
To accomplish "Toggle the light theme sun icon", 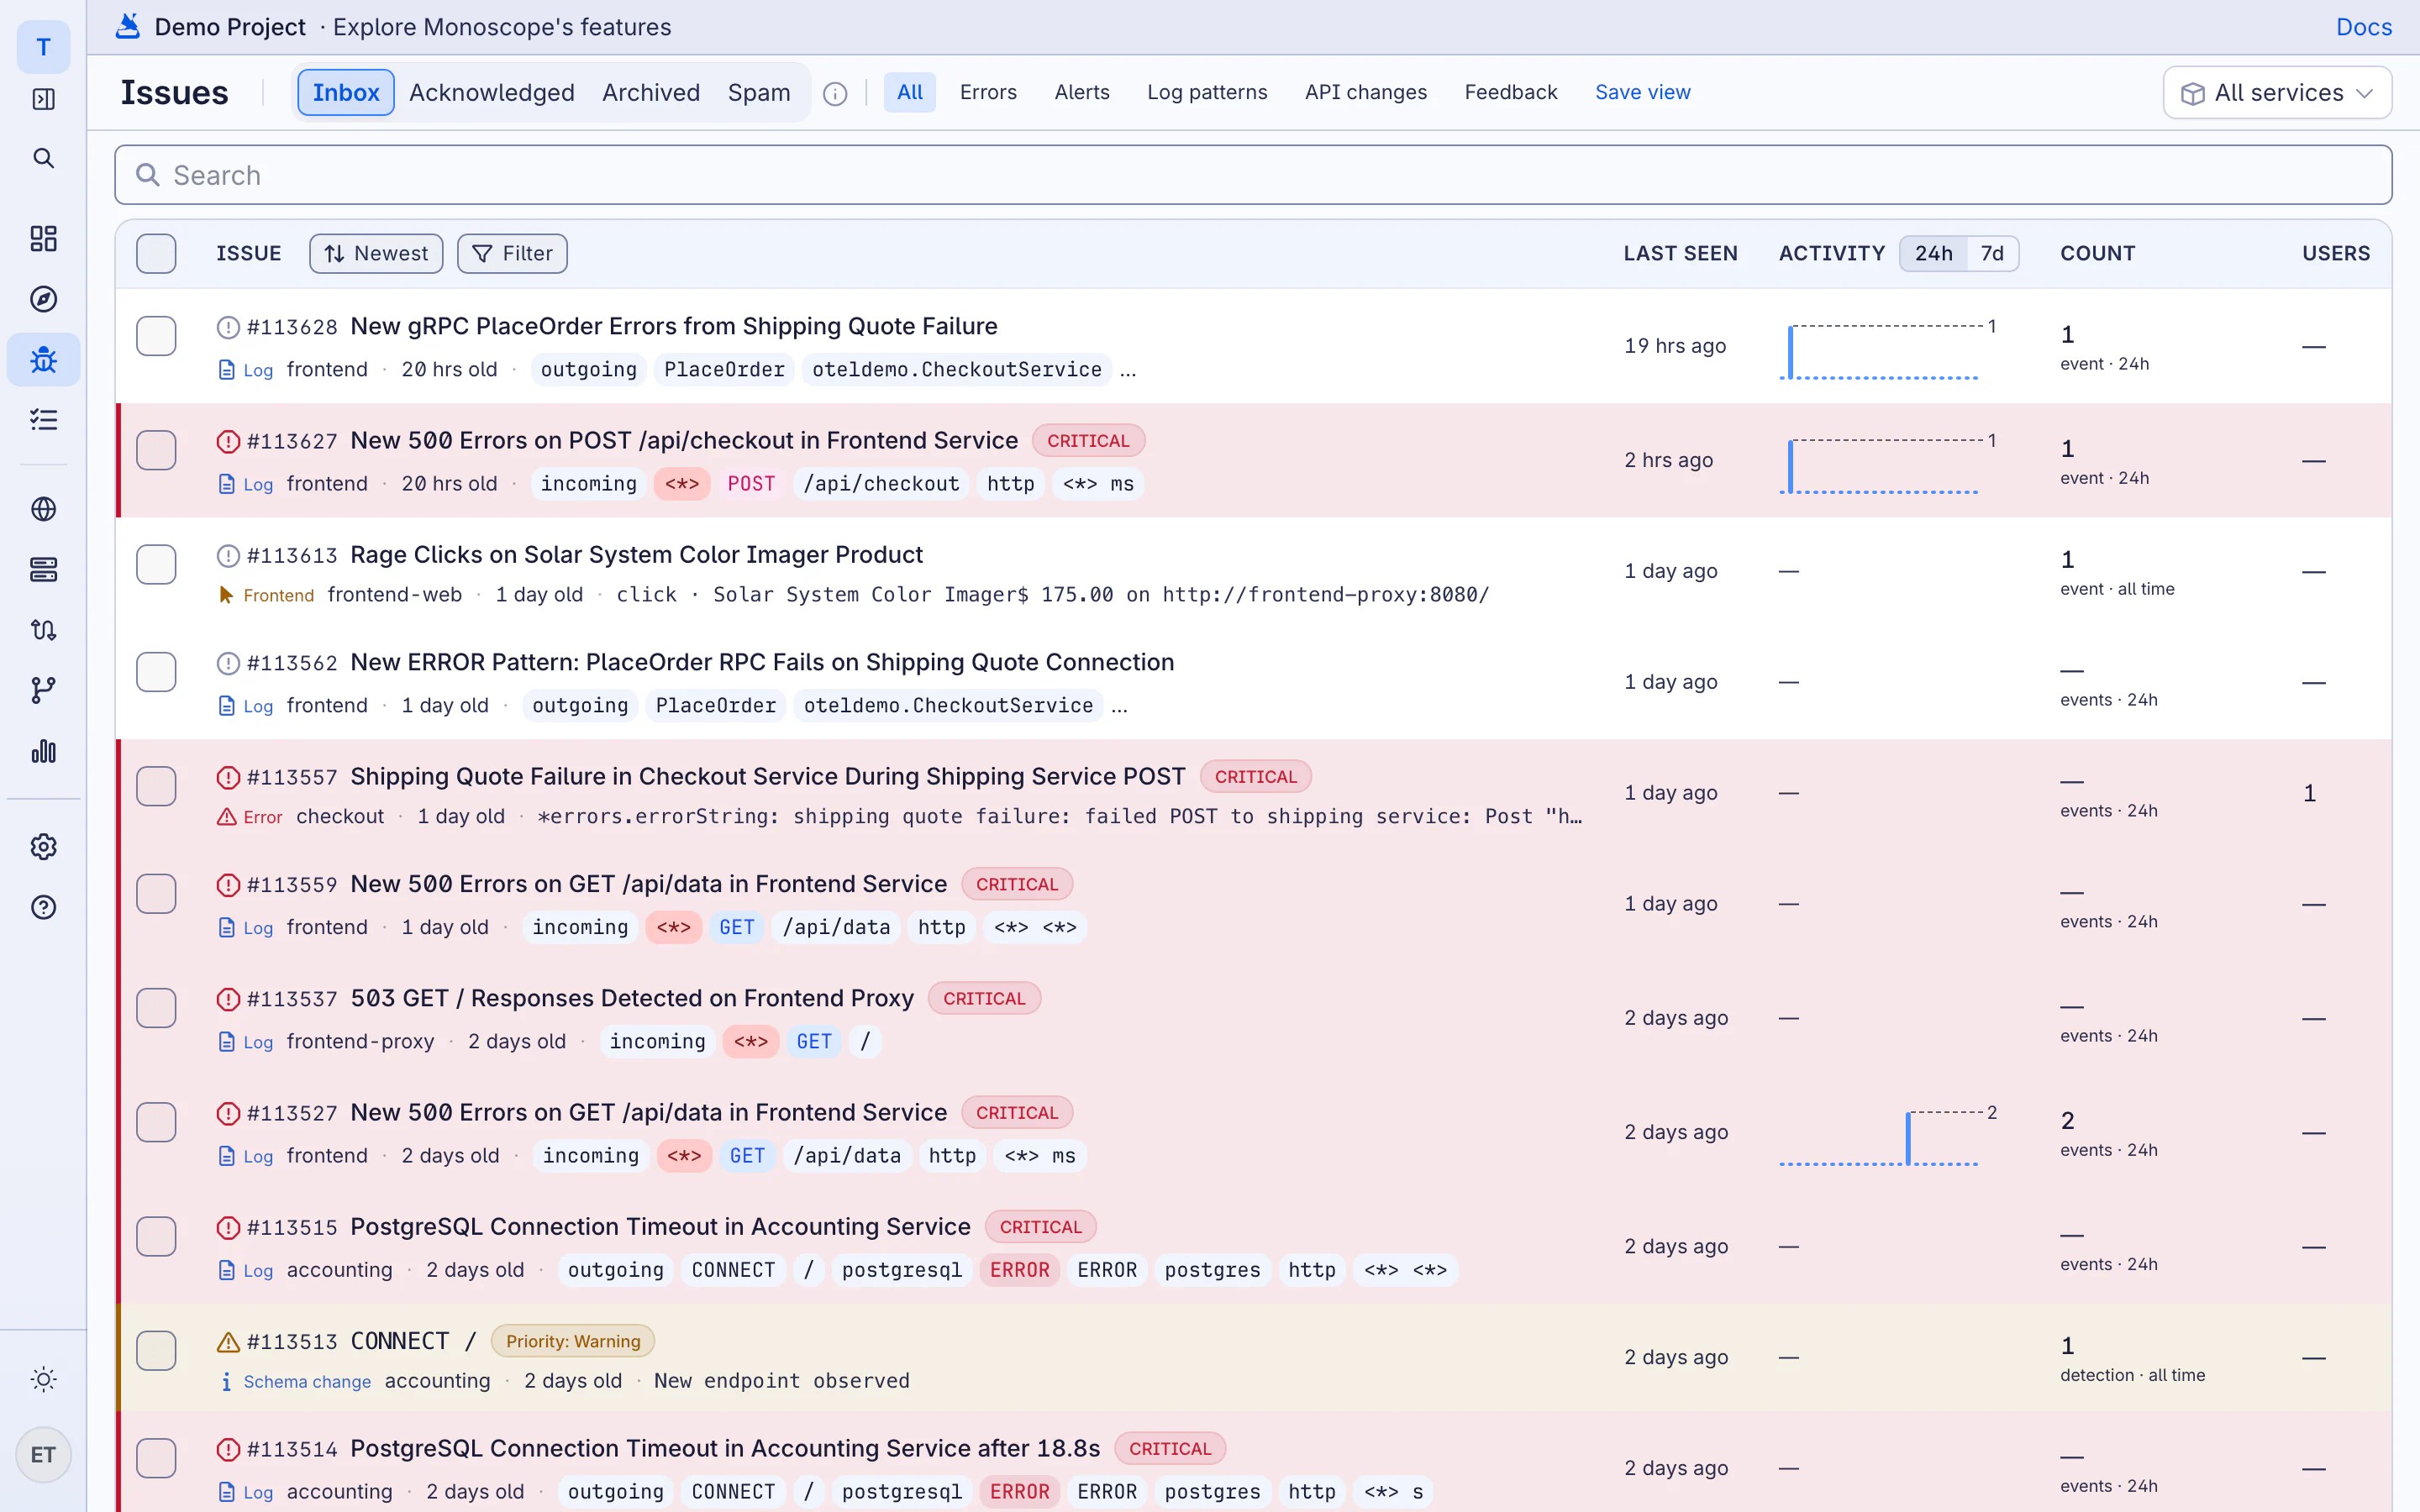I will (x=43, y=1379).
